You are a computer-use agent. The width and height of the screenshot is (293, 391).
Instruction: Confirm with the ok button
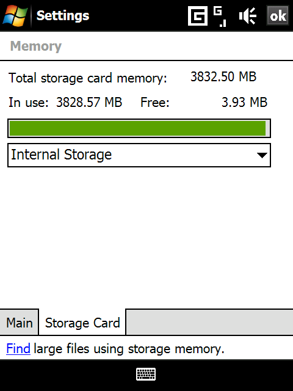278,15
